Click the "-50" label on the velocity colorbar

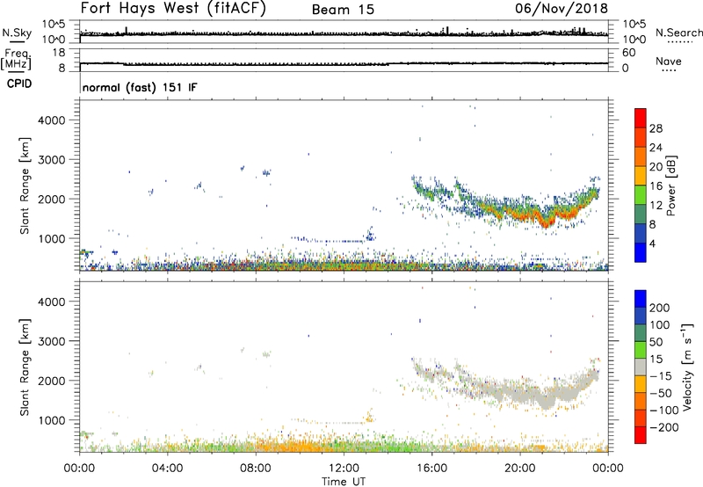(x=661, y=393)
